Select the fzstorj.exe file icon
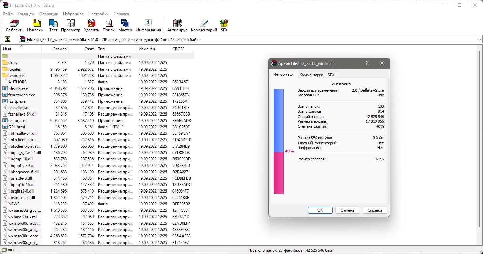Viewport: 483px width, 254px height. (x=5, y=120)
